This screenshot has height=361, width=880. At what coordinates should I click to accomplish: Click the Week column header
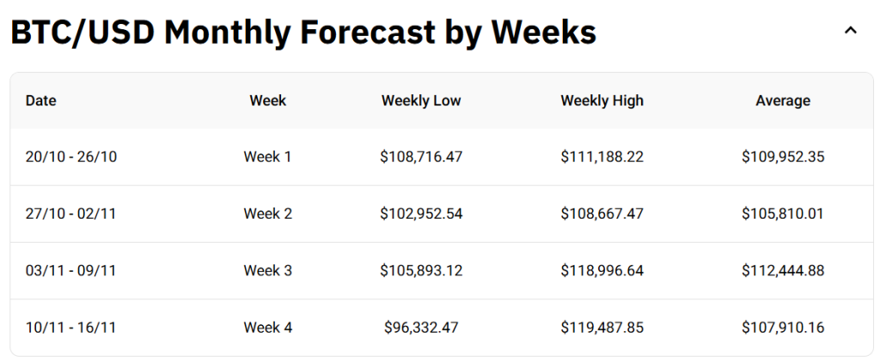268,100
